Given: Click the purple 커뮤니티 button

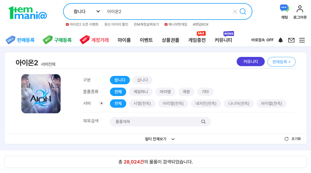Looking at the screenshot, I should tap(250, 62).
